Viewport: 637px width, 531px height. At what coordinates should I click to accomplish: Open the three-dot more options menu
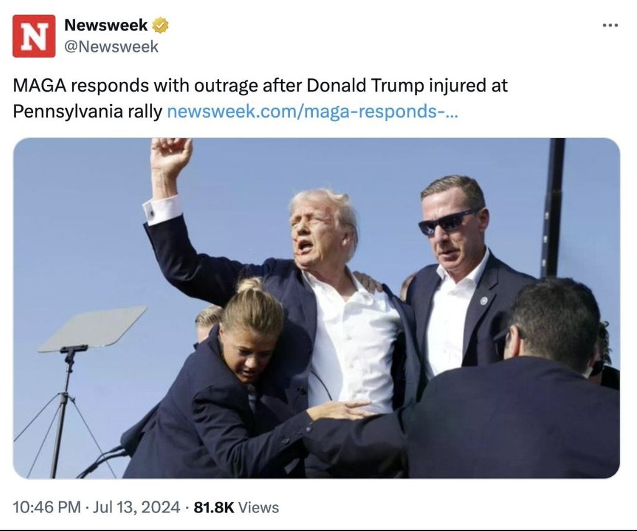(610, 25)
